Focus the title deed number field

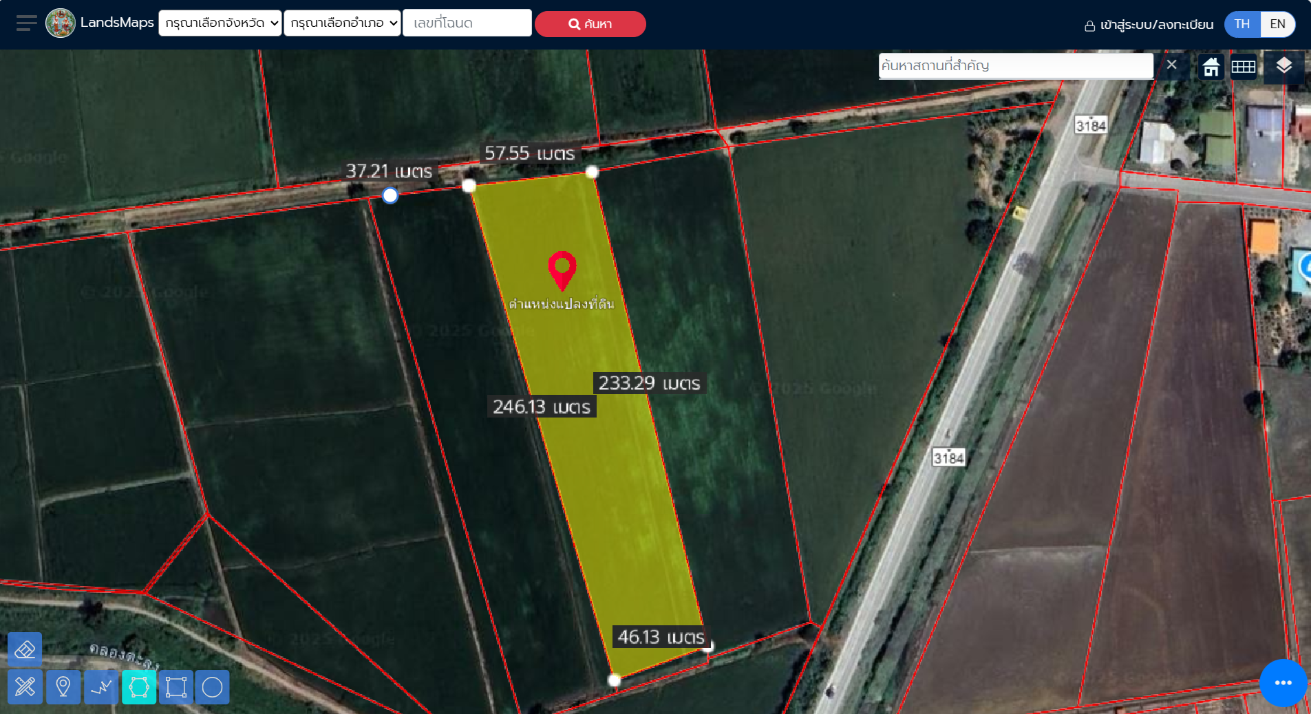(467, 23)
